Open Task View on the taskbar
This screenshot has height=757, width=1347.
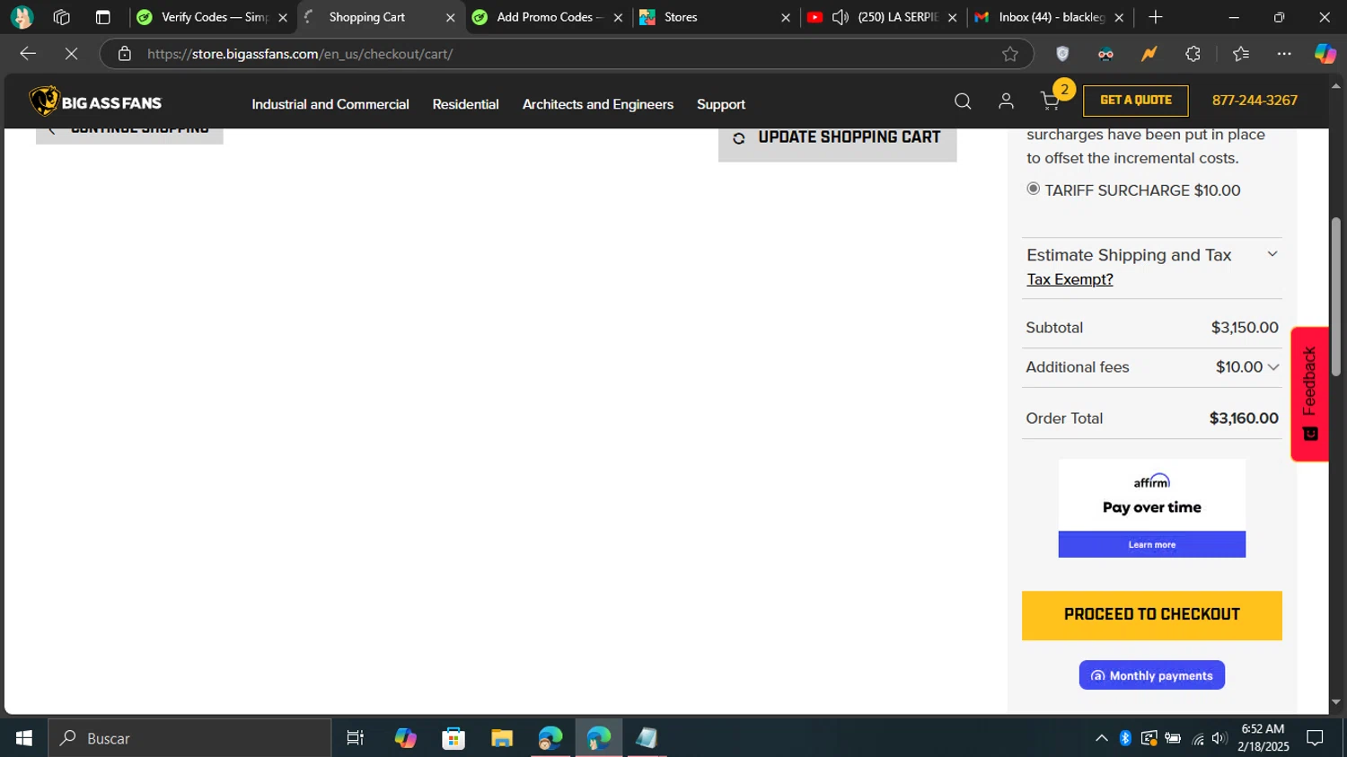click(x=355, y=738)
